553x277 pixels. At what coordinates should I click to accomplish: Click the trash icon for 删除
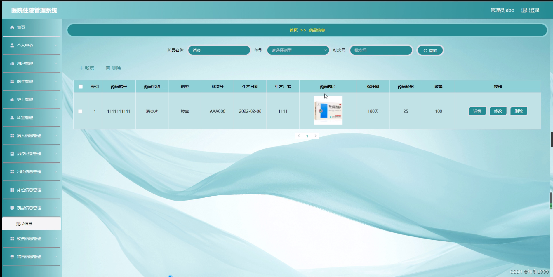(x=108, y=68)
